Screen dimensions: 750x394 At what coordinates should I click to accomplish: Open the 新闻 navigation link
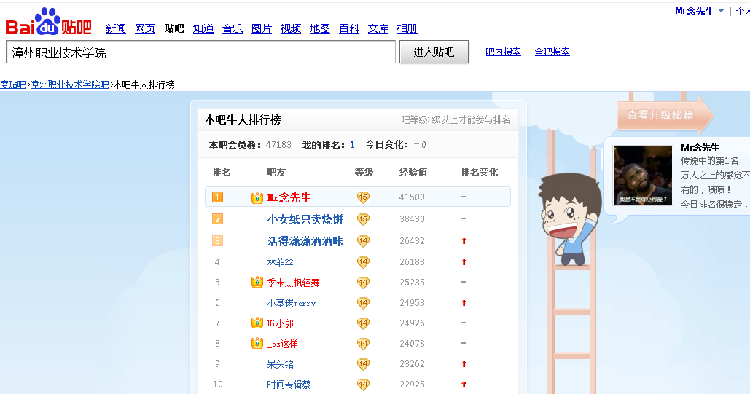coord(115,28)
